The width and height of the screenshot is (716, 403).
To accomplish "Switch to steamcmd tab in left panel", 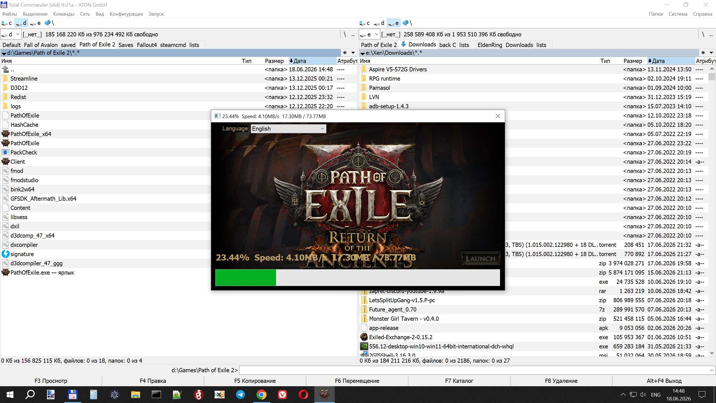I will (173, 45).
